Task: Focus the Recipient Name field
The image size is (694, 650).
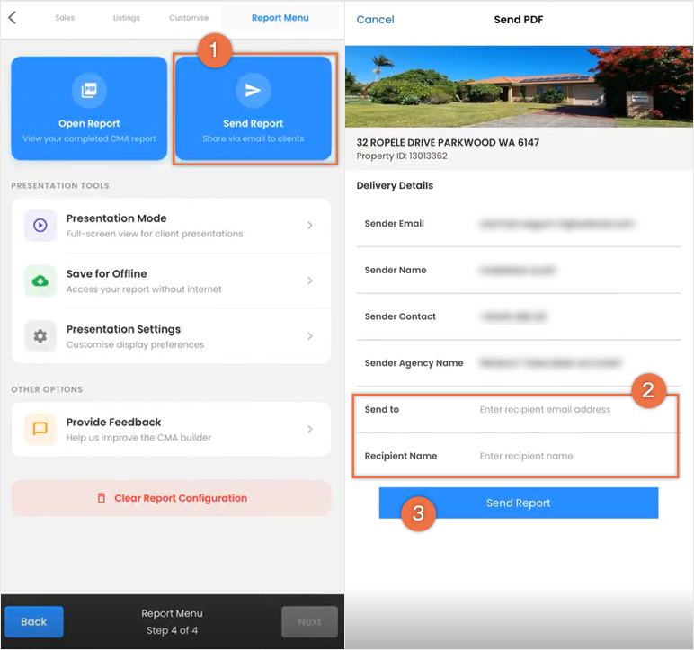Action: 516,456
